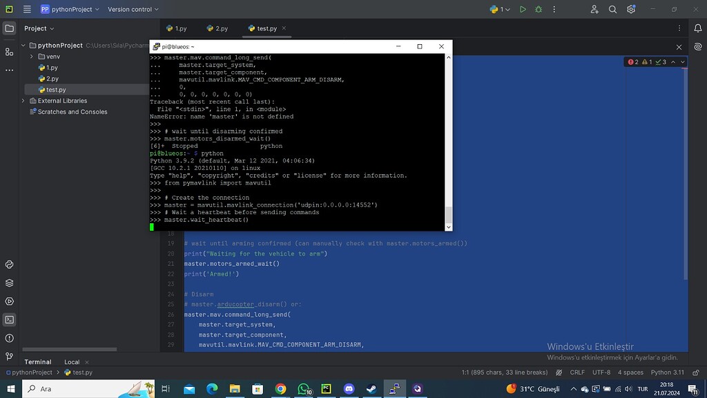The height and width of the screenshot is (398, 707).
Task: Toggle the inspection widget error indicator
Action: (x=631, y=61)
